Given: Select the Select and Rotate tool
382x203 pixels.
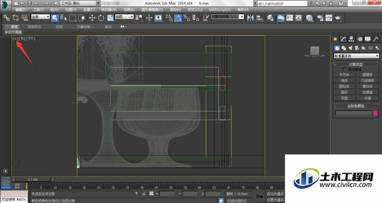Looking at the screenshot, I should (x=101, y=18).
